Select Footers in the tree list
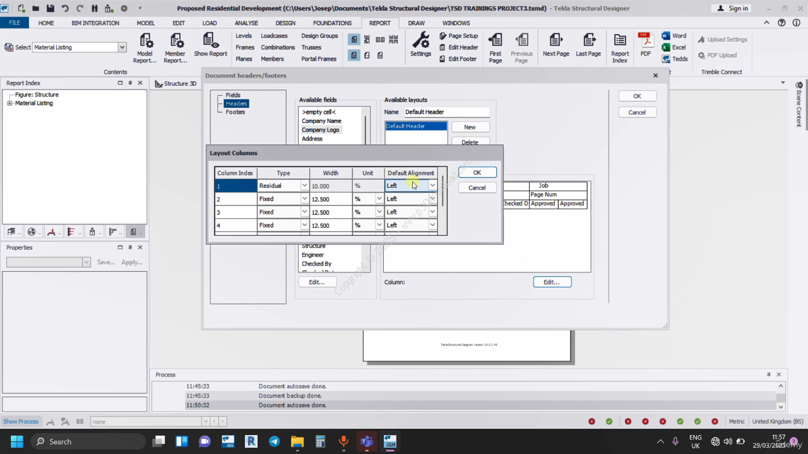The width and height of the screenshot is (808, 454). [235, 112]
